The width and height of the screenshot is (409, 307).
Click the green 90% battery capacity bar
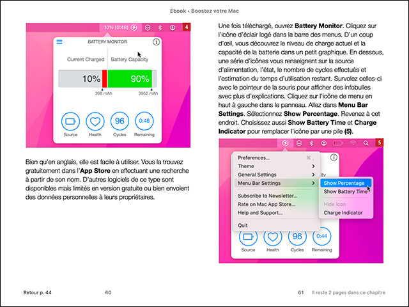[130, 79]
